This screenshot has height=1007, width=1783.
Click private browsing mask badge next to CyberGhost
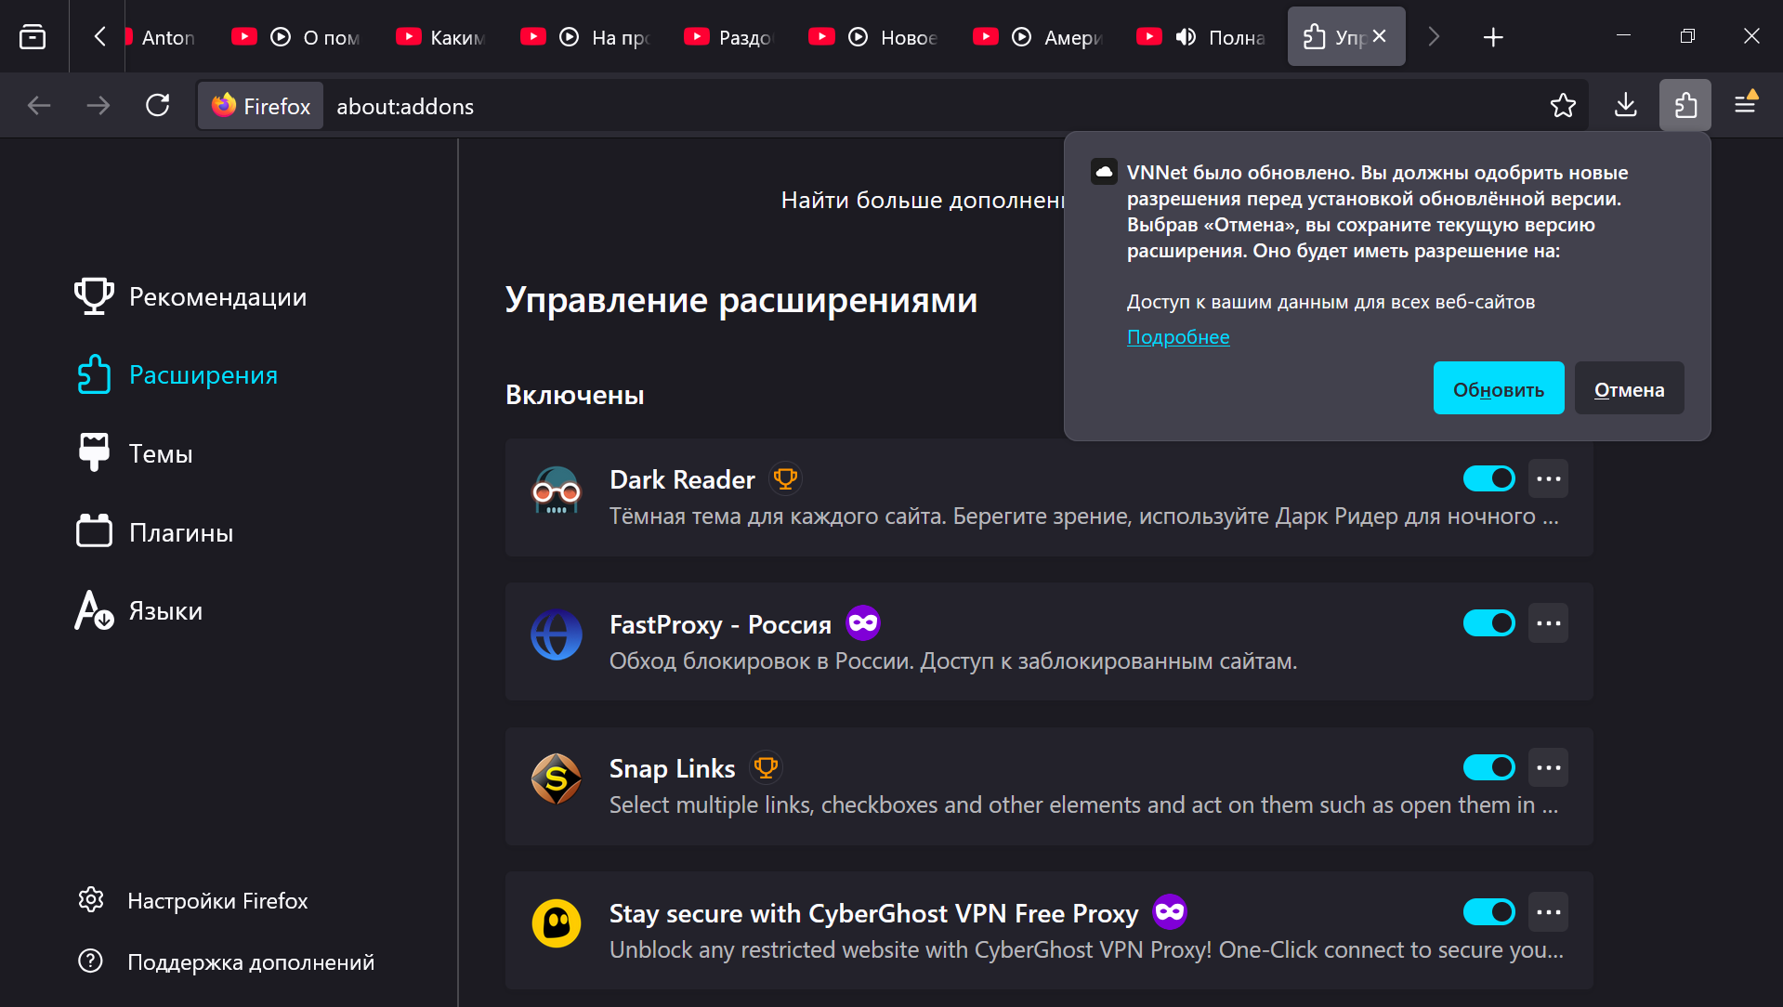[1170, 911]
